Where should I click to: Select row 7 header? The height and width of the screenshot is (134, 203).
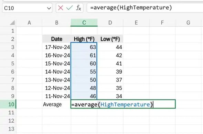pos(8,80)
